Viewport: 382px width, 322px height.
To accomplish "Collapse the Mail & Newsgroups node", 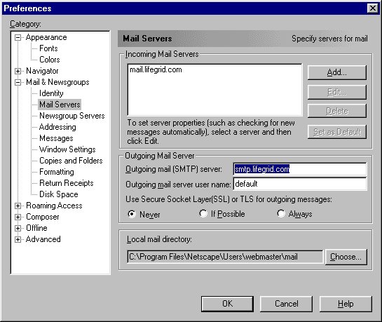I will [18, 82].
